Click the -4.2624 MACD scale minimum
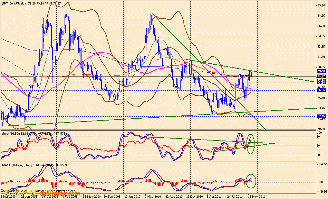The image size is (328, 199). click(322, 191)
